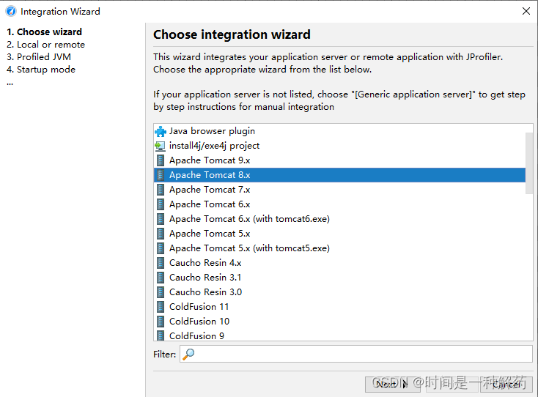Click the server icon beside ColdFusion 11
Image resolution: width=538 pixels, height=397 pixels.
tap(161, 307)
